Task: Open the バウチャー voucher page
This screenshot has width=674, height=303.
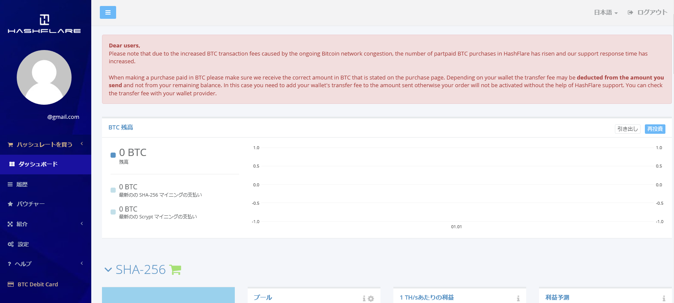Action: point(30,204)
